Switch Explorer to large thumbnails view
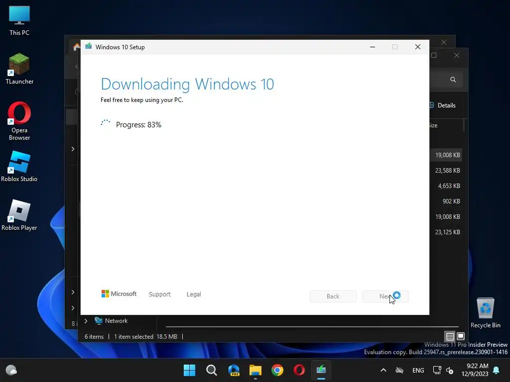Image resolution: width=510 pixels, height=382 pixels. [461, 336]
